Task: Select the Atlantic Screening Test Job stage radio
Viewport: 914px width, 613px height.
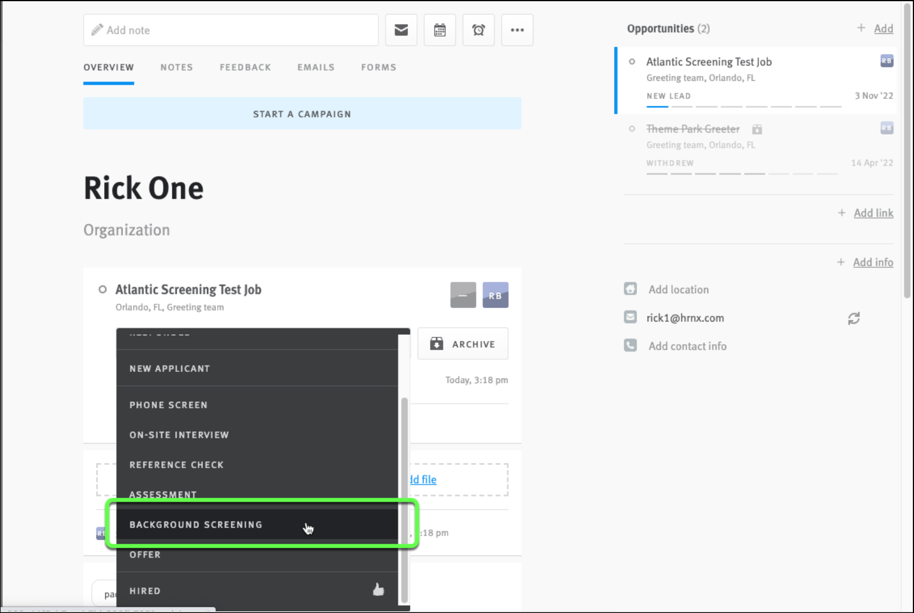Action: [x=631, y=62]
